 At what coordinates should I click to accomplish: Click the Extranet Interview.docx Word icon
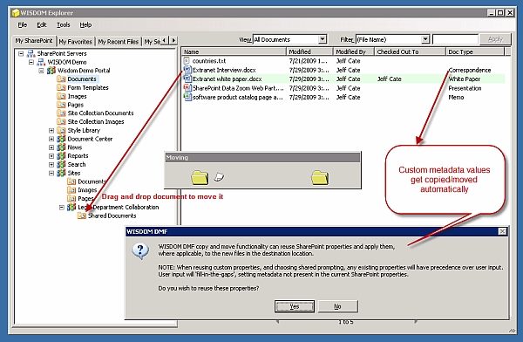click(x=187, y=70)
